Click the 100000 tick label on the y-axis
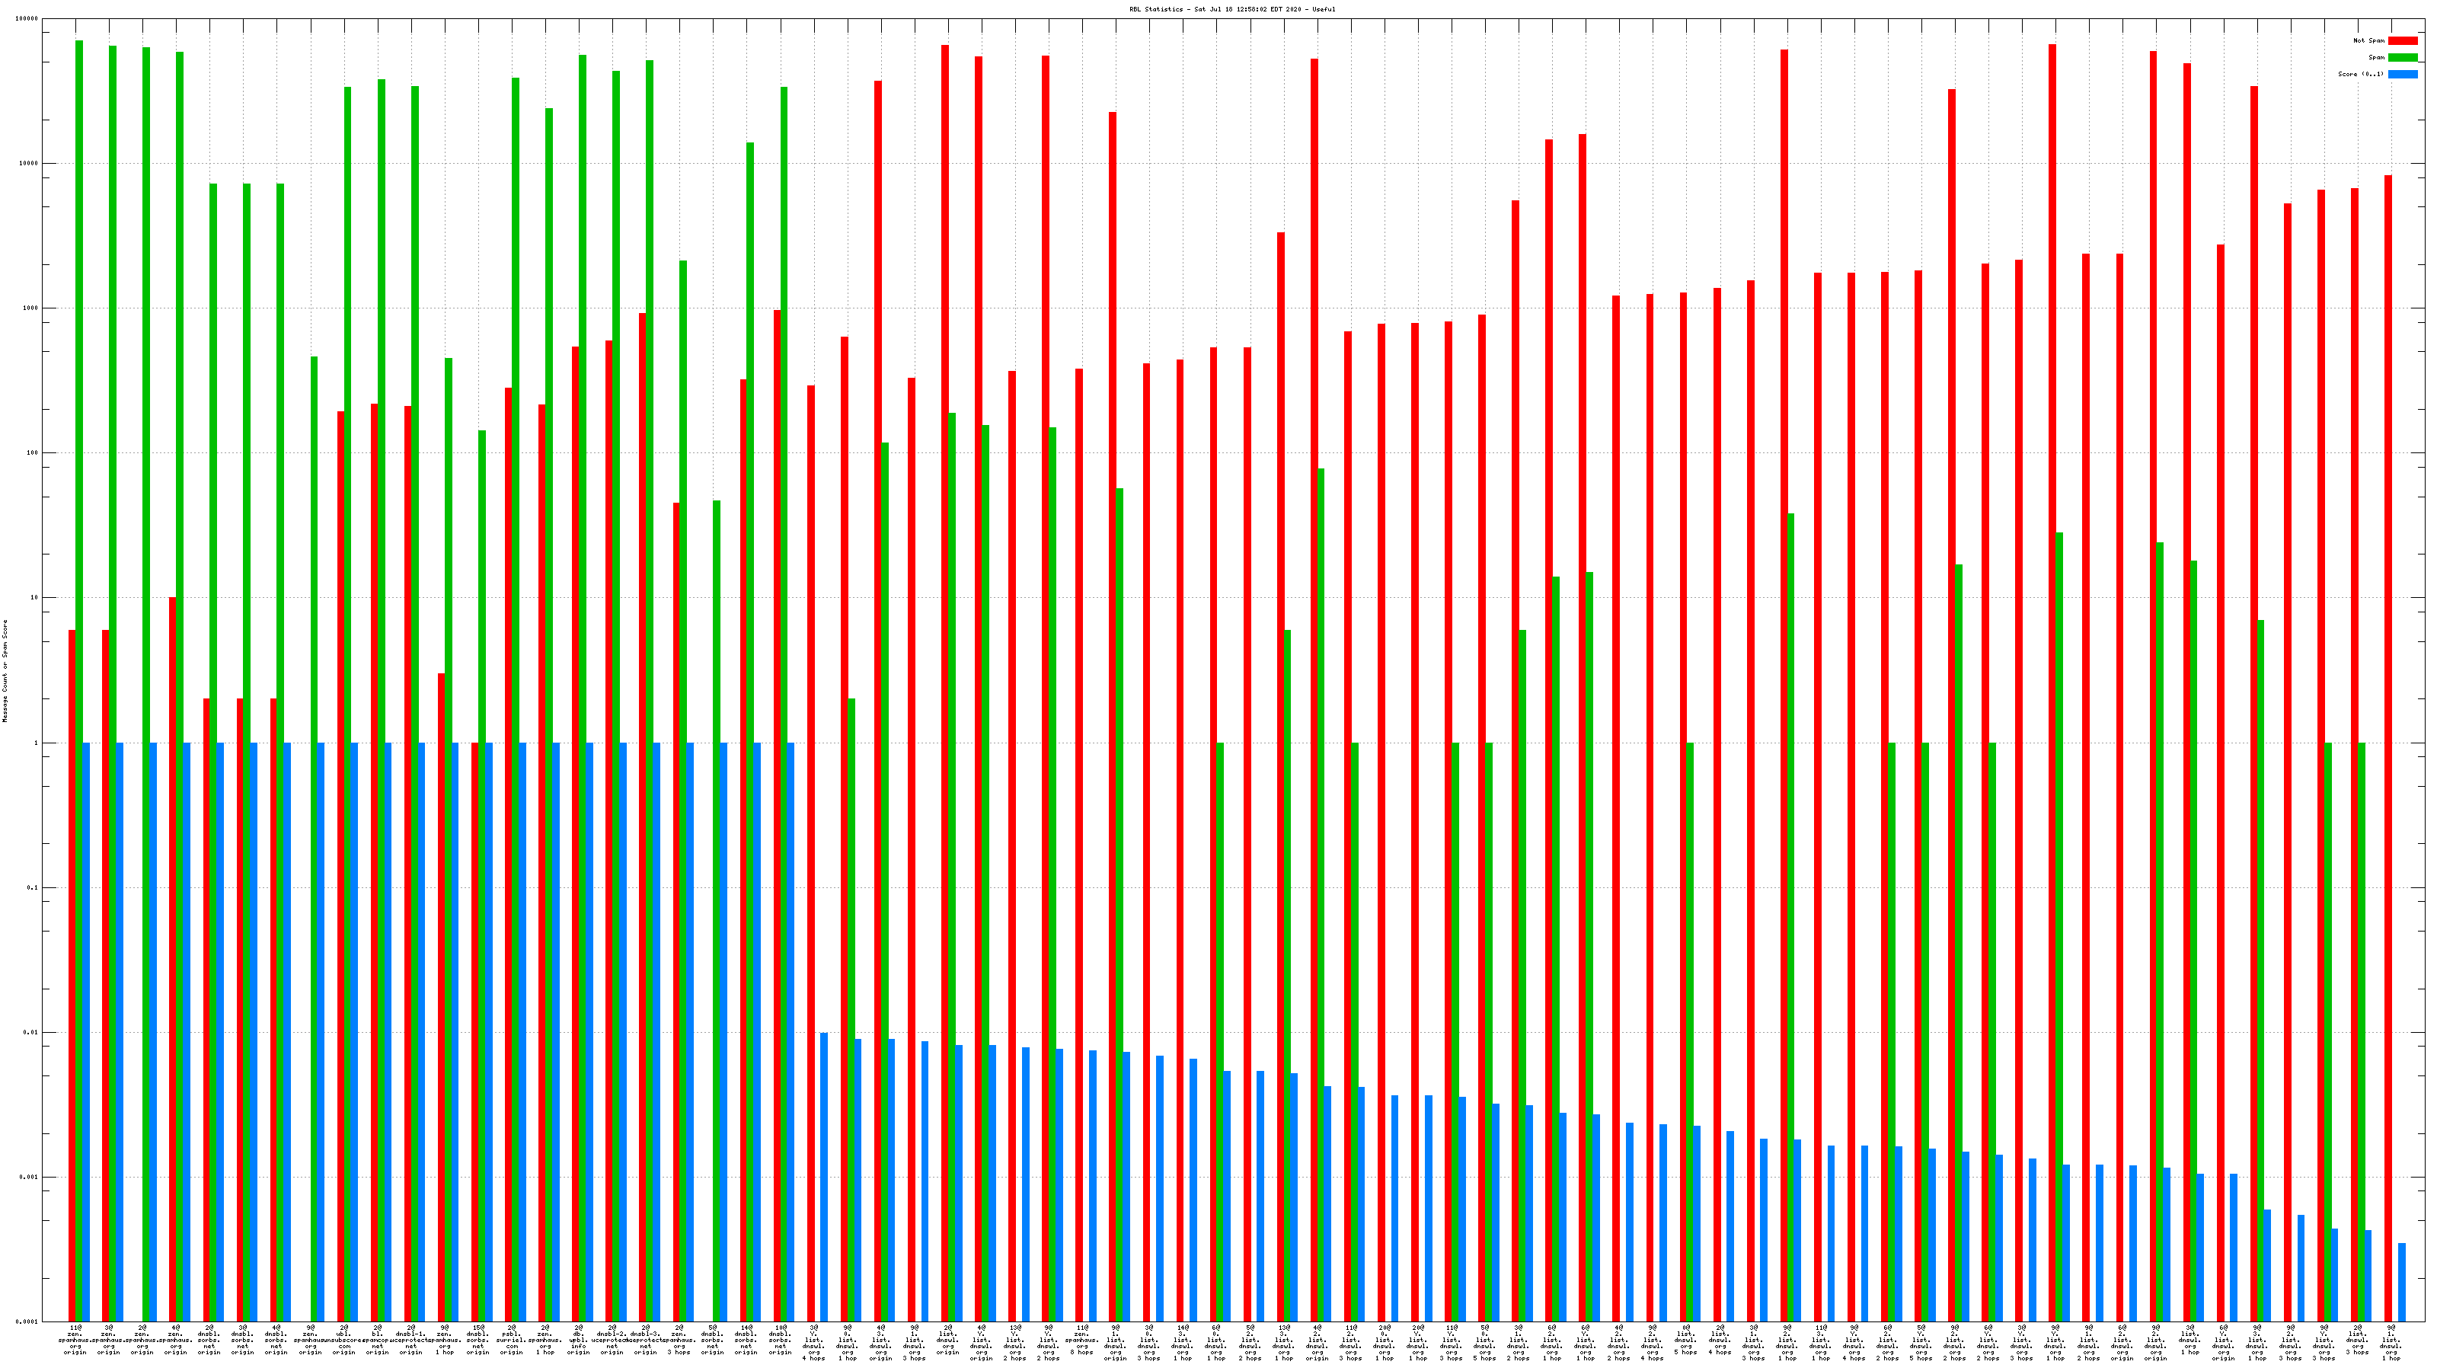Screen dimensions: 2437x1371 [27, 19]
